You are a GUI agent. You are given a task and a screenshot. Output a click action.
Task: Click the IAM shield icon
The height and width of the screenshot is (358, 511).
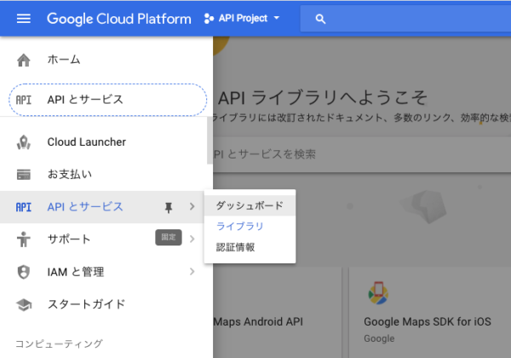coord(24,272)
